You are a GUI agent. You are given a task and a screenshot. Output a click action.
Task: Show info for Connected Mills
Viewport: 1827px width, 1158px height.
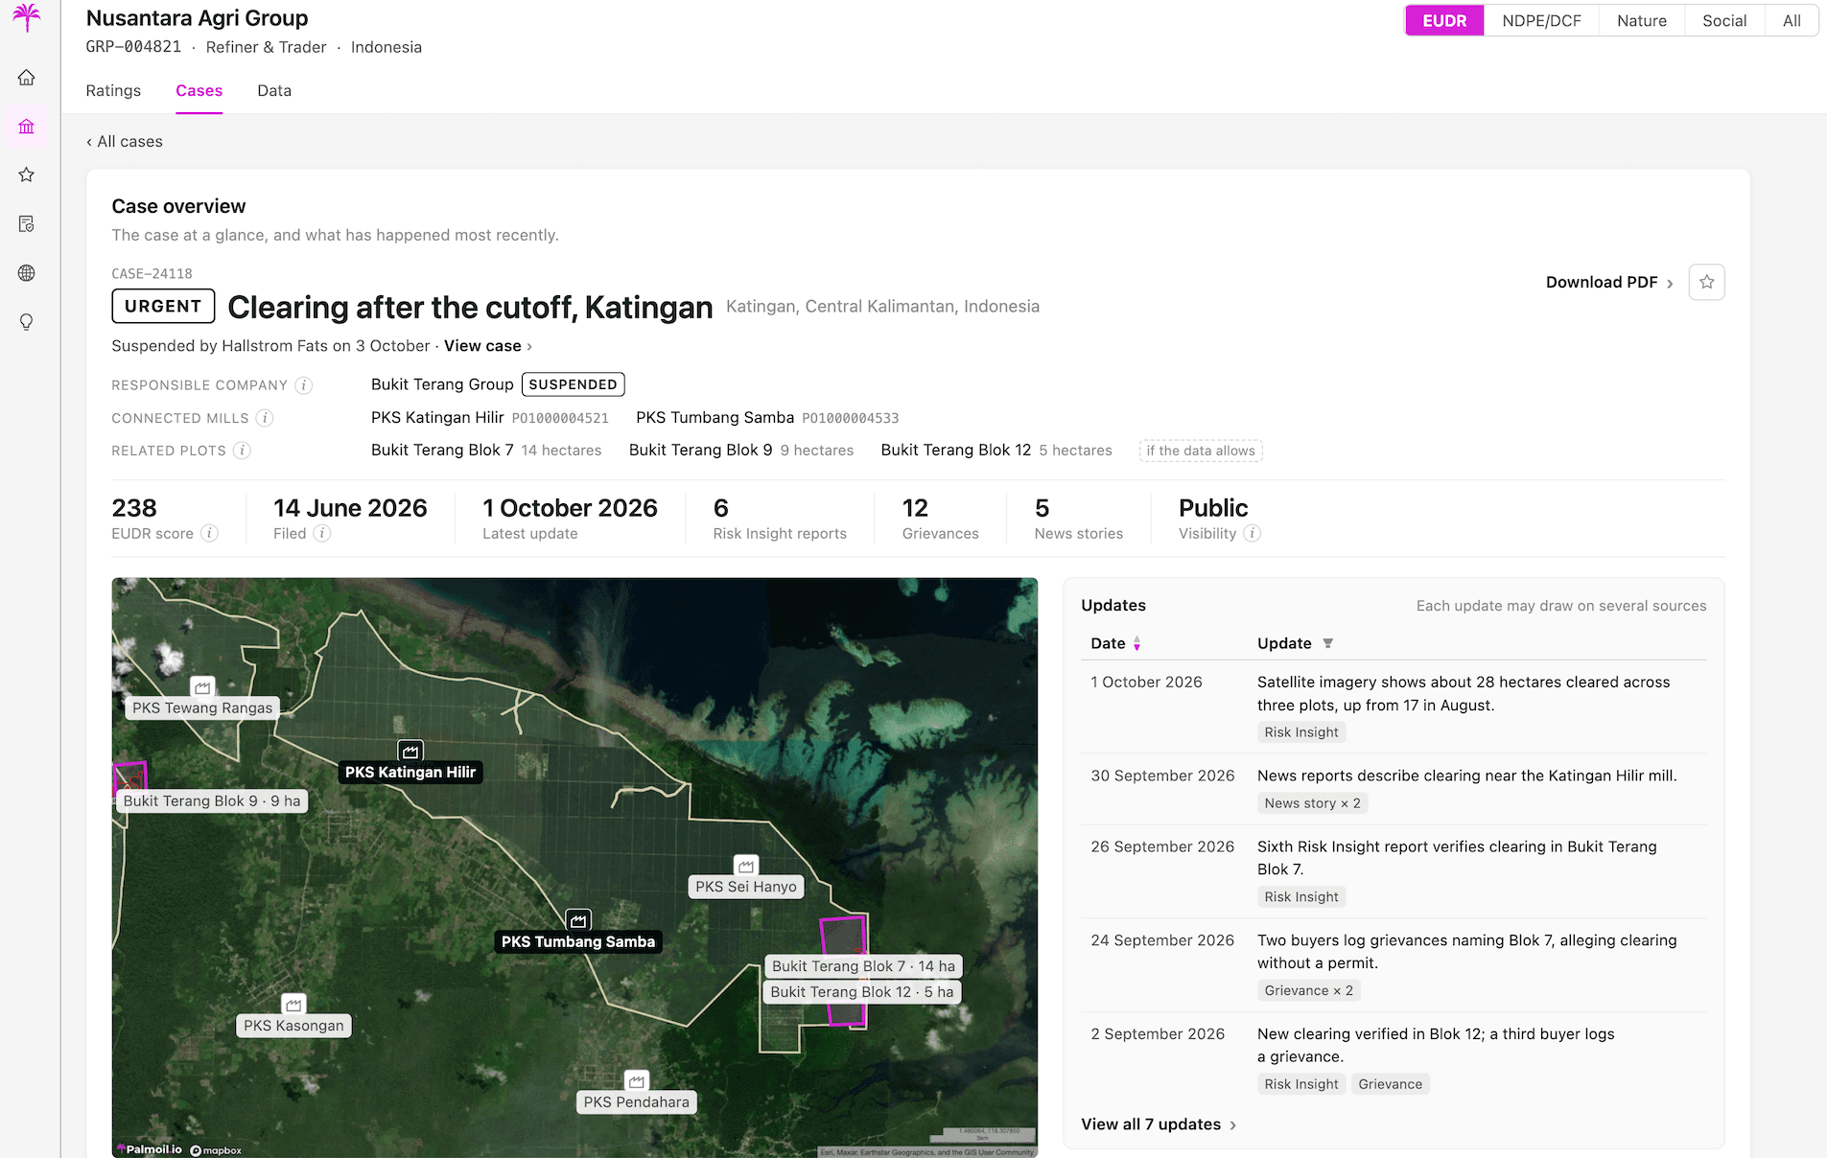click(265, 418)
